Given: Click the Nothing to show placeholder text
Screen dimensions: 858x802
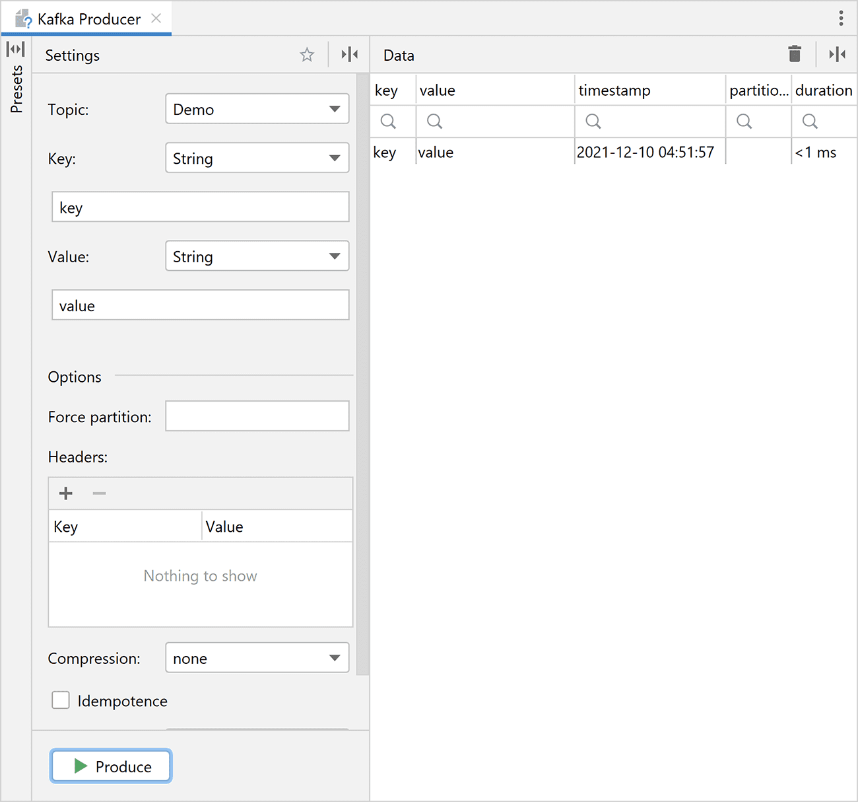Looking at the screenshot, I should [201, 576].
